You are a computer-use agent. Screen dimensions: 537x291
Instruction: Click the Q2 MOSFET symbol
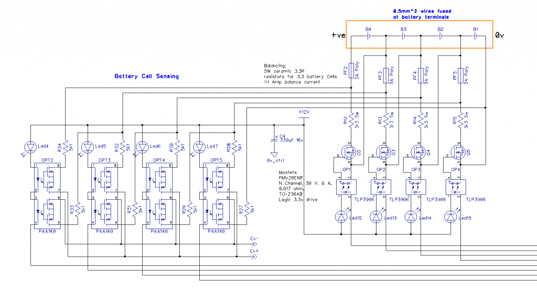tap(349, 153)
